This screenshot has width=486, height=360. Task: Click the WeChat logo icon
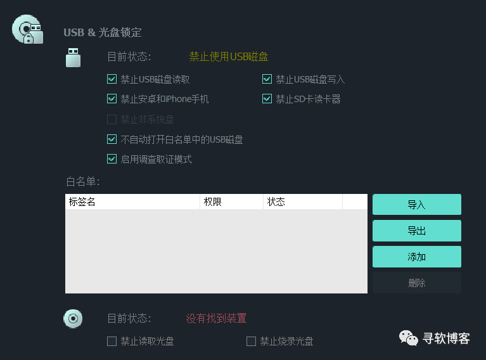[409, 338]
